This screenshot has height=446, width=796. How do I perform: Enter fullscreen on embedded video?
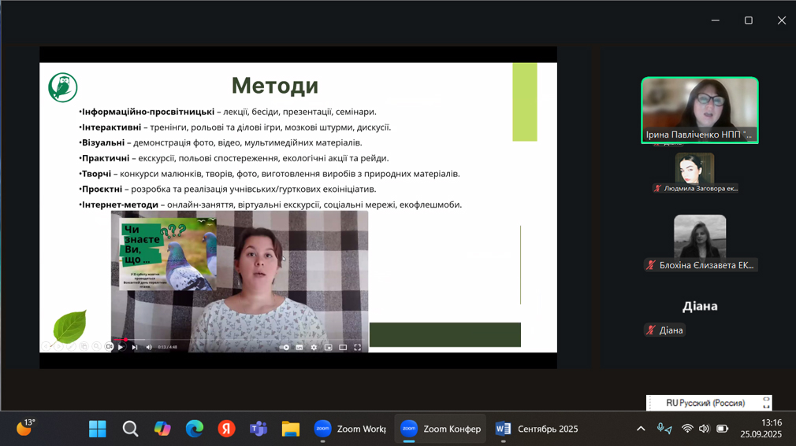point(357,347)
